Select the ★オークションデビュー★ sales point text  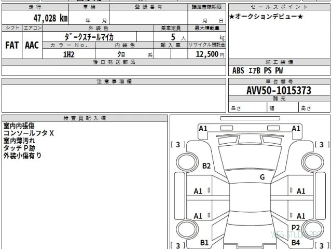(266, 17)
